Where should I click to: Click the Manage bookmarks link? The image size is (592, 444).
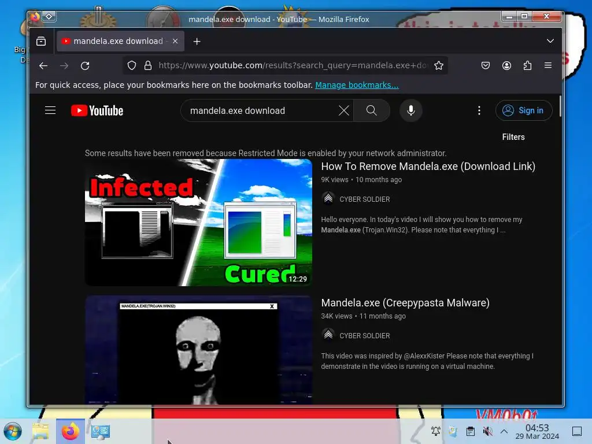pos(357,85)
